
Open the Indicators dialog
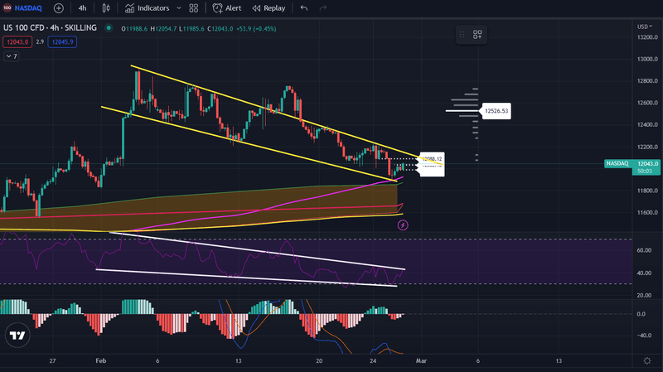coord(148,8)
